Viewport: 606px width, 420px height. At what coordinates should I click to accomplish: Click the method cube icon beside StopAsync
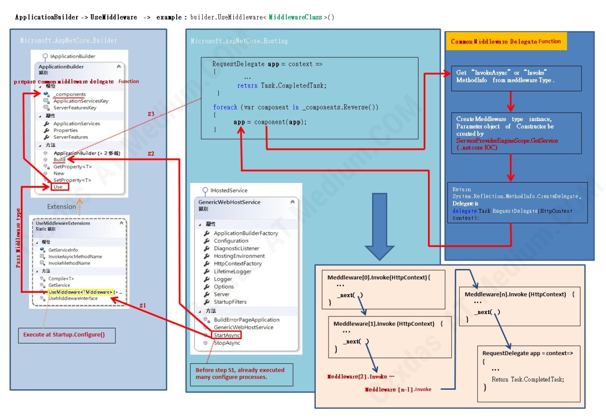206,343
